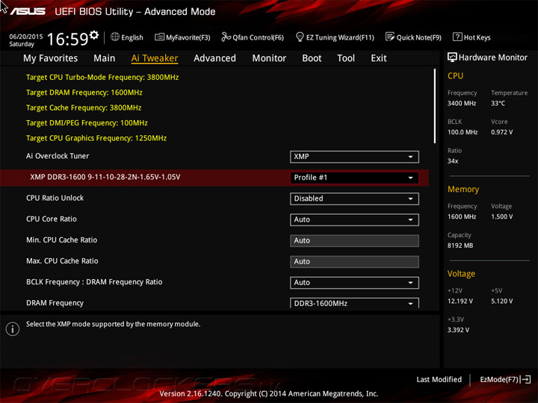
Task: Switch to the Tool tab
Action: pos(346,58)
